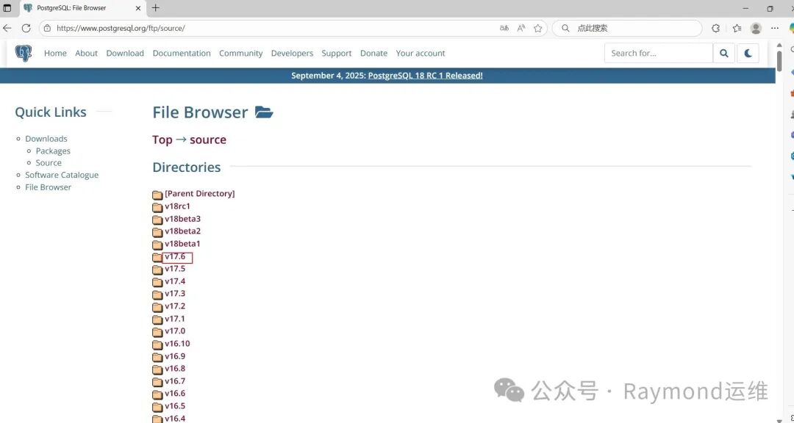Open the v17.6 directory link
The height and width of the screenshot is (423, 794).
point(175,256)
